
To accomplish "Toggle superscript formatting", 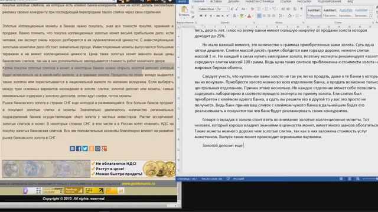I will [227, 16].
